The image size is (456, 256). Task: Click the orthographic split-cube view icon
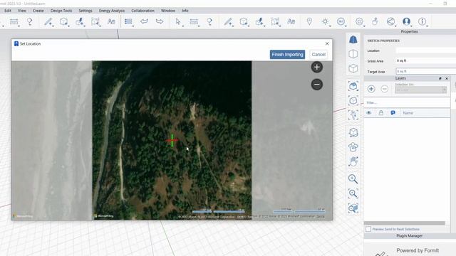(x=353, y=54)
